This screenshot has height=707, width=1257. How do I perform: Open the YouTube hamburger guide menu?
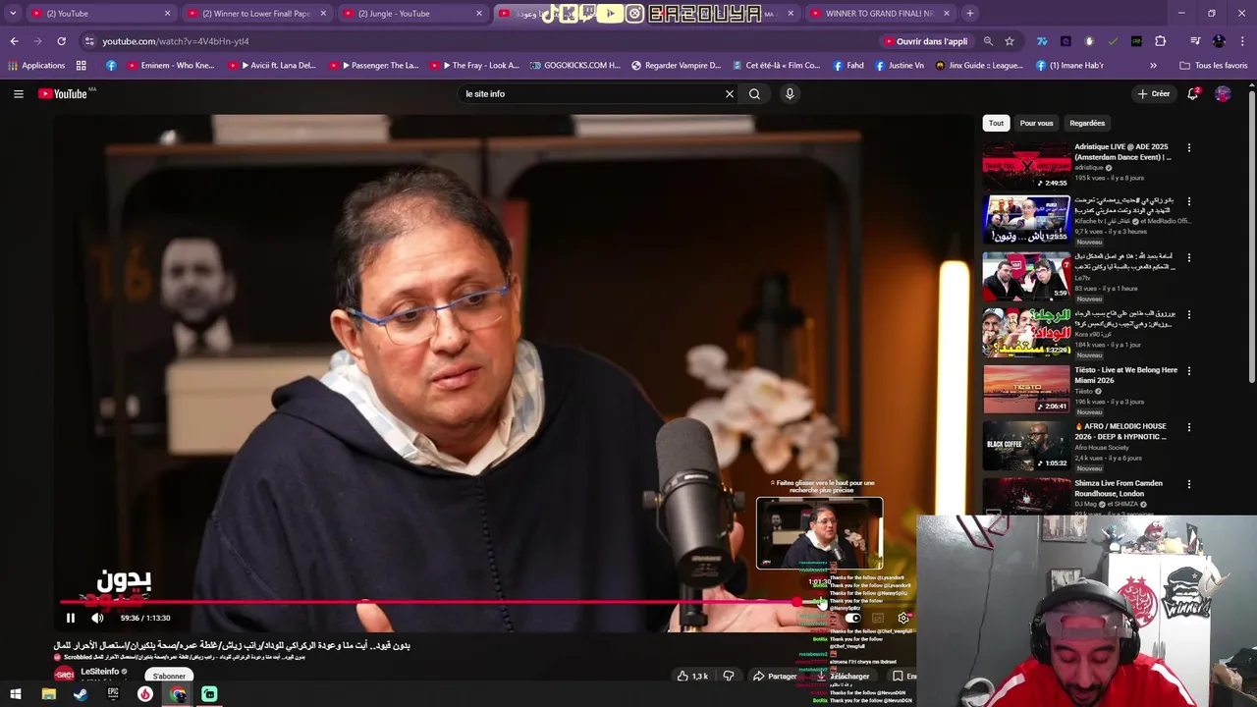(x=19, y=93)
